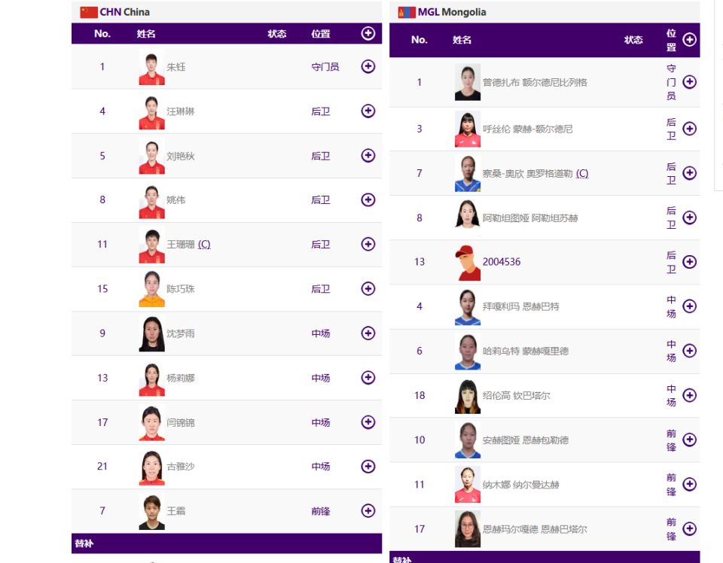This screenshot has height=563, width=723.
Task: Expand all Mongolia players with header plus icon
Action: (x=689, y=40)
